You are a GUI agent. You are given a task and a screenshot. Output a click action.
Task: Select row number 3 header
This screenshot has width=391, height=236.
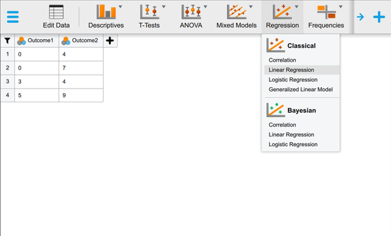coord(8,81)
